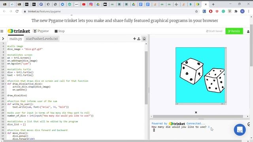
Task: Stop the running program
Action: [x=60, y=31]
